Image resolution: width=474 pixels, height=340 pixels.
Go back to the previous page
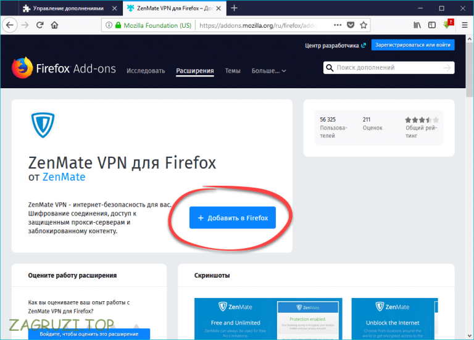tap(10, 25)
